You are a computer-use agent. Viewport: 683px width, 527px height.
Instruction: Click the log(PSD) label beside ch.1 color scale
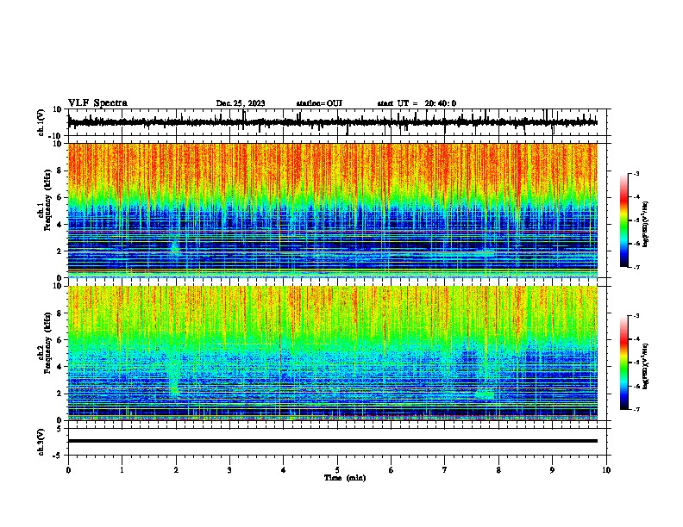[646, 225]
